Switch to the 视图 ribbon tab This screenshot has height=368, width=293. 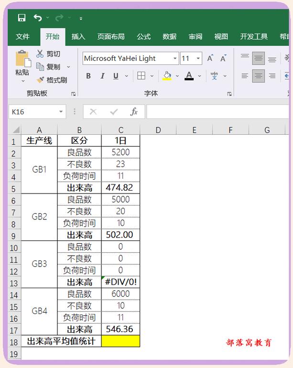coord(221,37)
